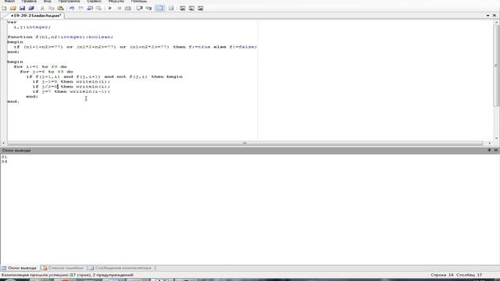This screenshot has height=281, width=500.
Task: Select the 19-20-21zadacha.pas editor tab
Action: (x=36, y=16)
